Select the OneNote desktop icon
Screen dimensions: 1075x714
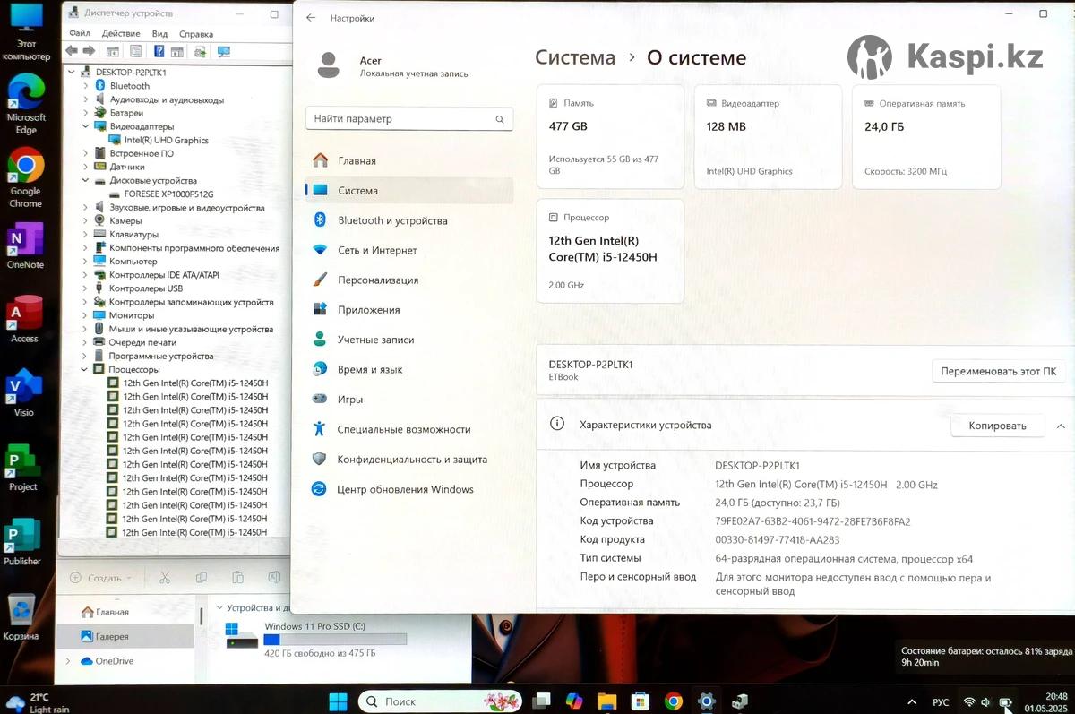point(25,245)
